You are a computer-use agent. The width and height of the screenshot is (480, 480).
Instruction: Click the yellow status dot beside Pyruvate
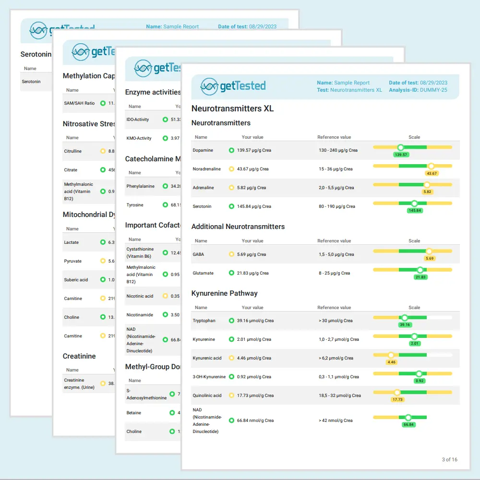[103, 261]
